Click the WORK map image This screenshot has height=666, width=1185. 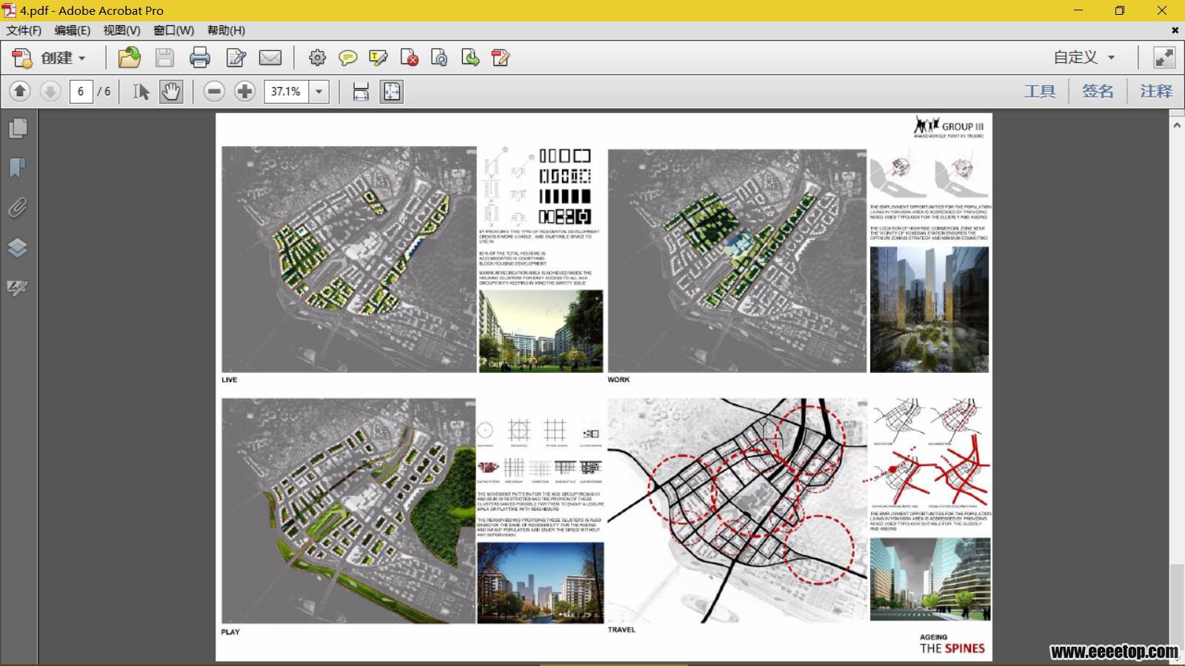point(737,260)
